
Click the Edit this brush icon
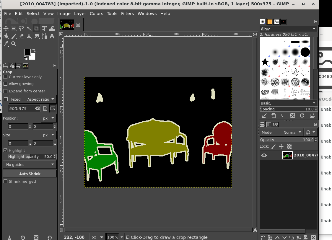point(264,115)
